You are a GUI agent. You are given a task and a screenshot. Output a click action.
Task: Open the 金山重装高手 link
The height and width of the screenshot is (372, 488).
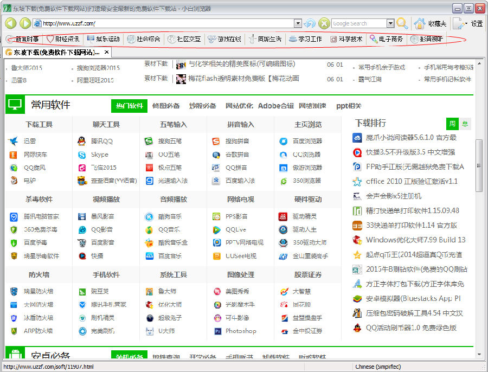tap(310, 256)
